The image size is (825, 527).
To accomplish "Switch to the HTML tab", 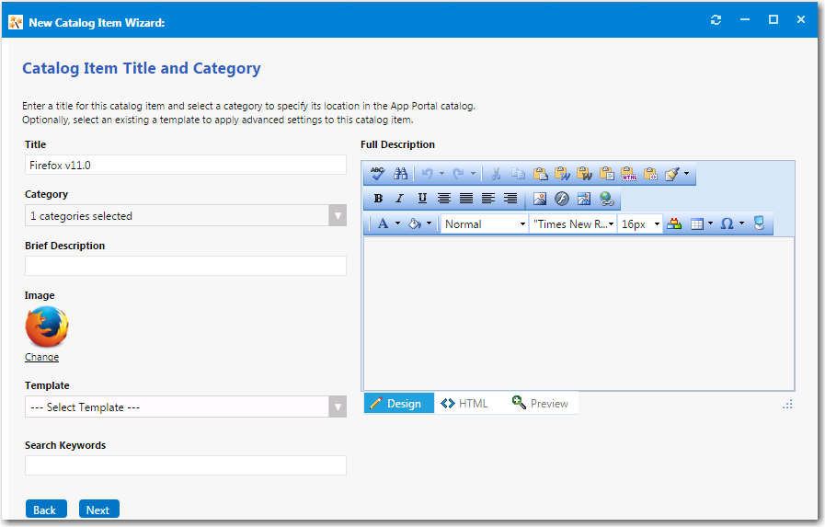I will coord(464,404).
